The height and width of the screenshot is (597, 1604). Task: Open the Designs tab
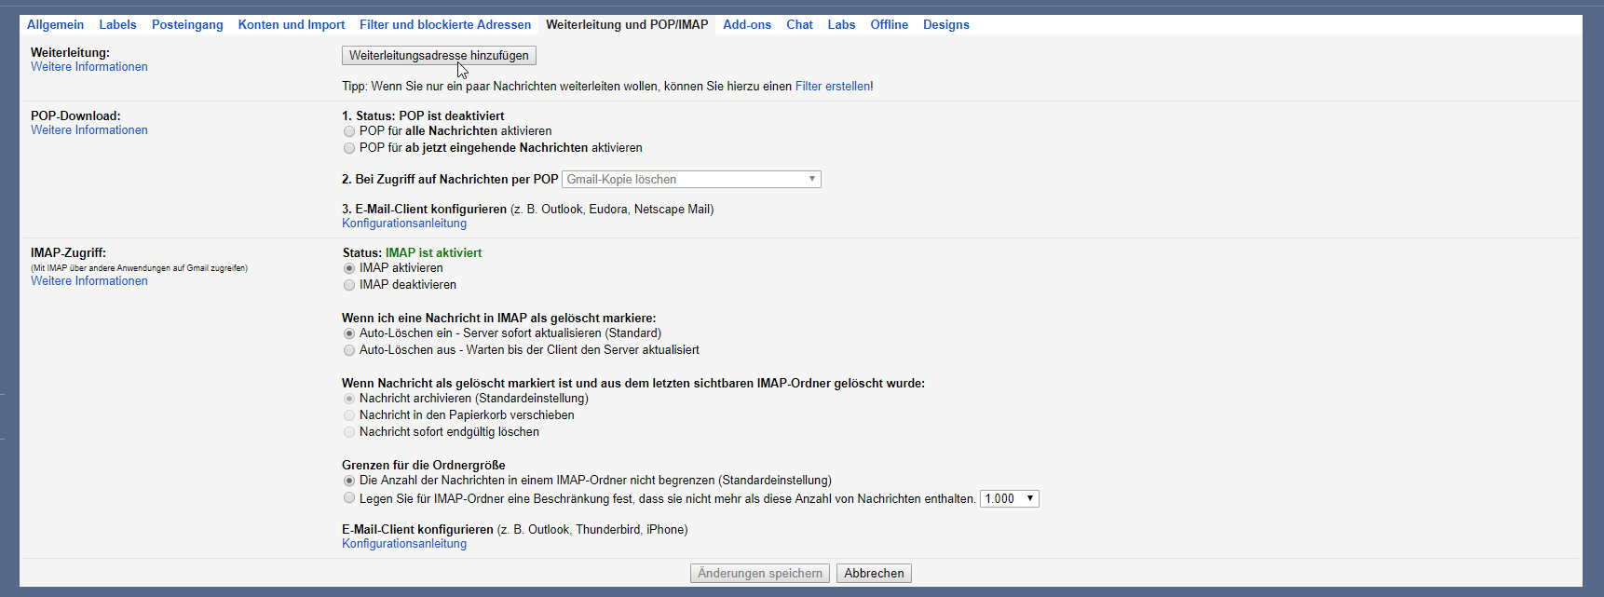pos(945,25)
